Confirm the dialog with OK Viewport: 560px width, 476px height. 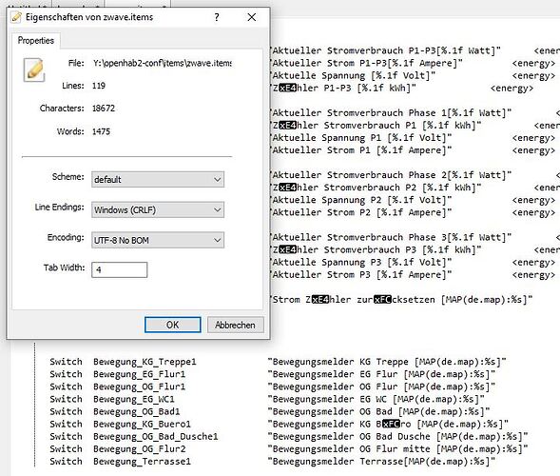click(x=172, y=325)
